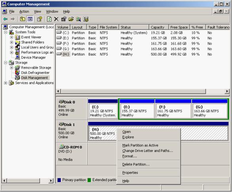Click the Up one level toolbar icon
232x192 pixels.
tap(23, 19)
